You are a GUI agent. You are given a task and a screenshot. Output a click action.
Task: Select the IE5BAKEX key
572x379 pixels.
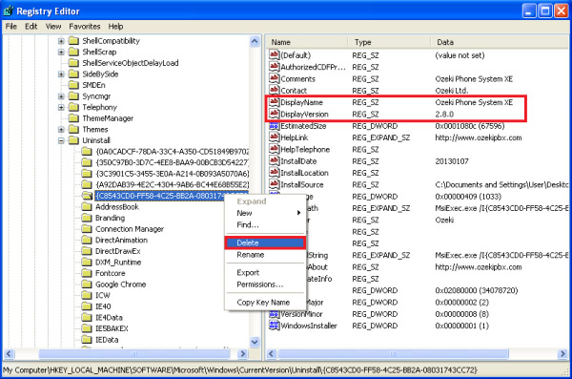(x=112, y=328)
